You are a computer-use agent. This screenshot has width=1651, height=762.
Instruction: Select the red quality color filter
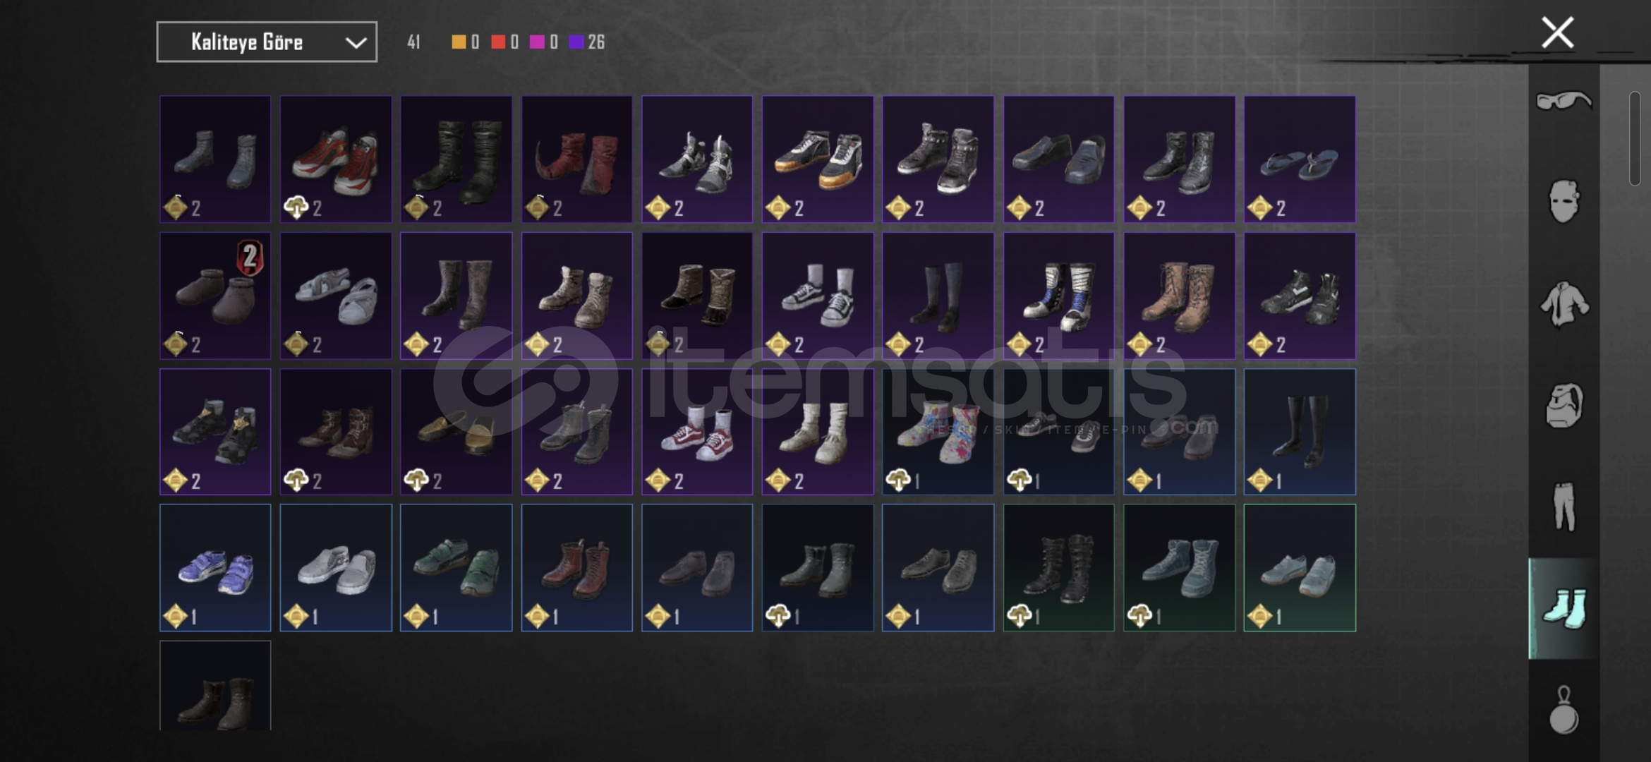pyautogui.click(x=498, y=42)
